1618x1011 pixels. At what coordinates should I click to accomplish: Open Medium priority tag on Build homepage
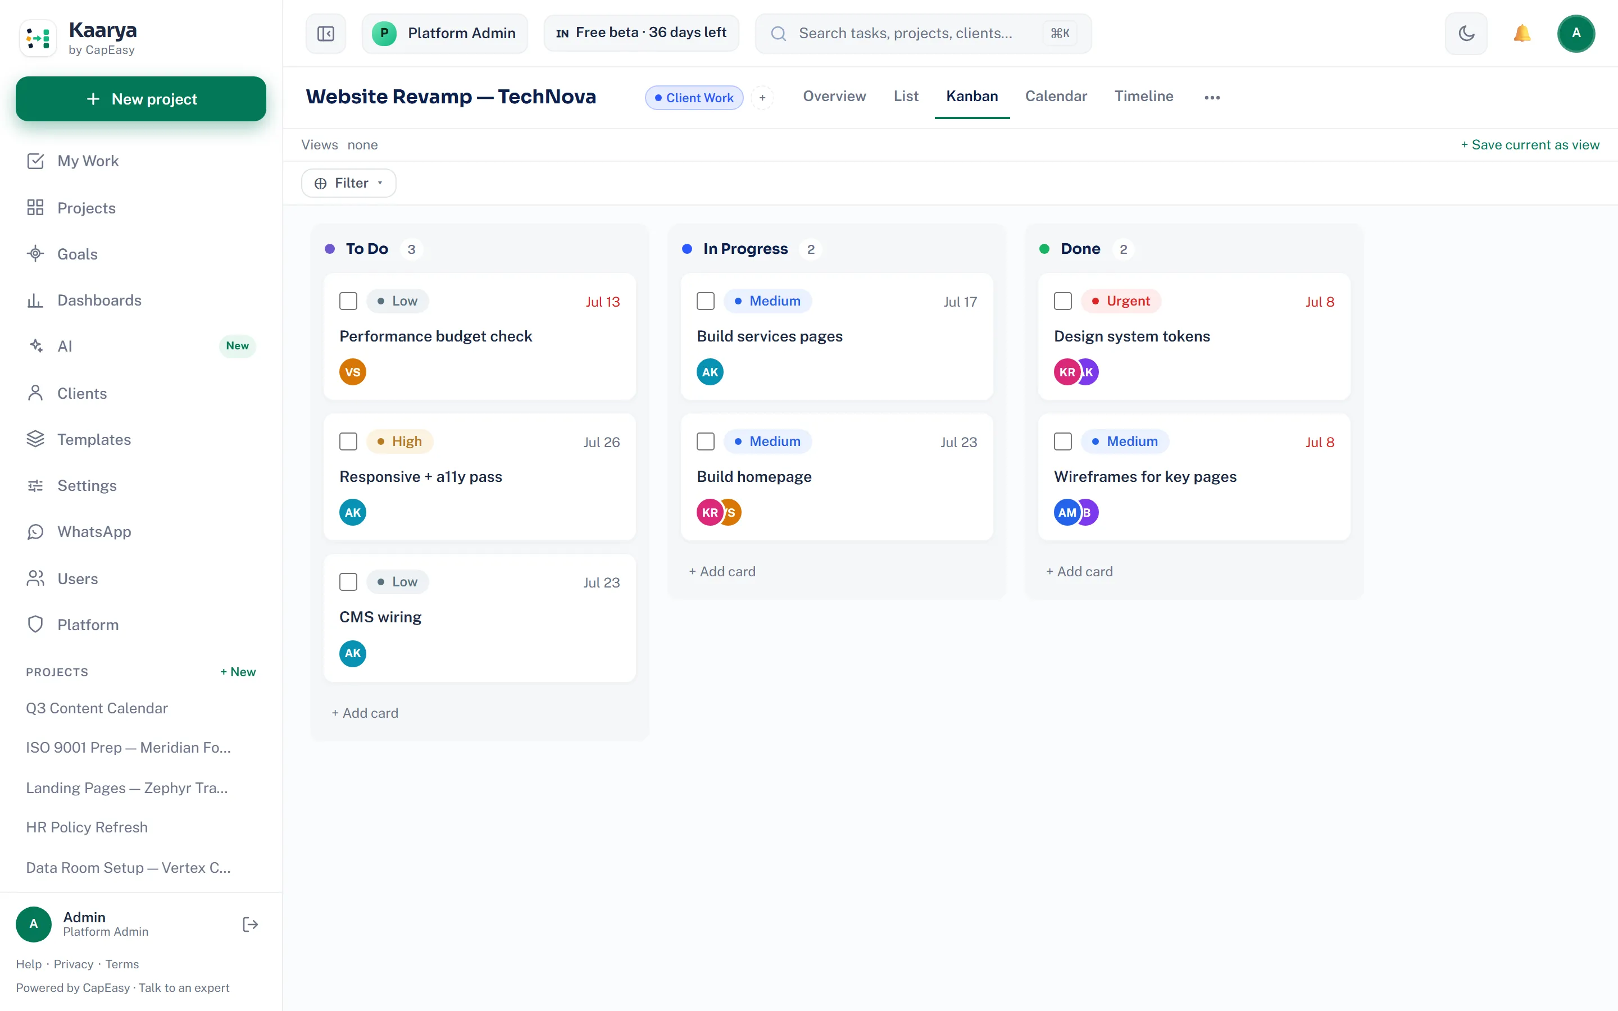[767, 441]
